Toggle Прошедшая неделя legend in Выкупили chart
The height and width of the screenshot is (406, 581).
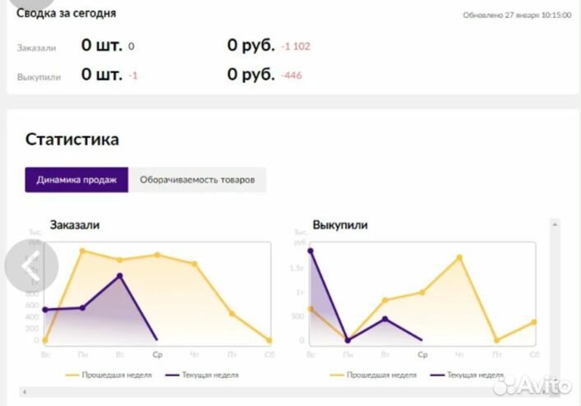pos(373,375)
